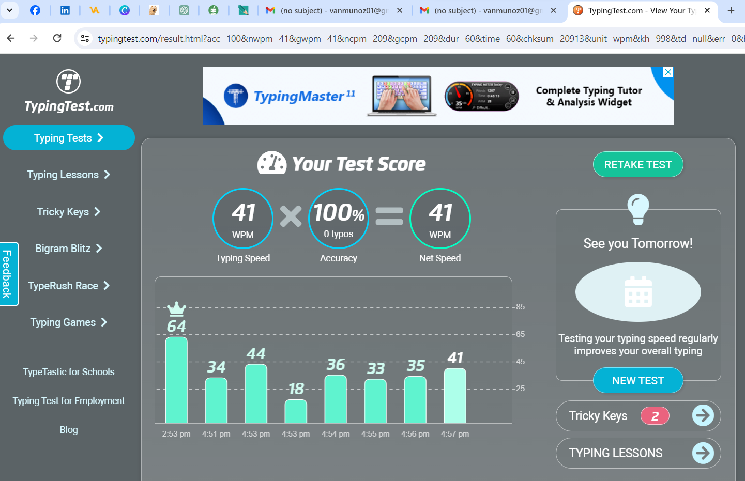Expand the Typing Lessons sidebar chevron
Screen dimensions: 745x481
pyautogui.click(x=107, y=175)
